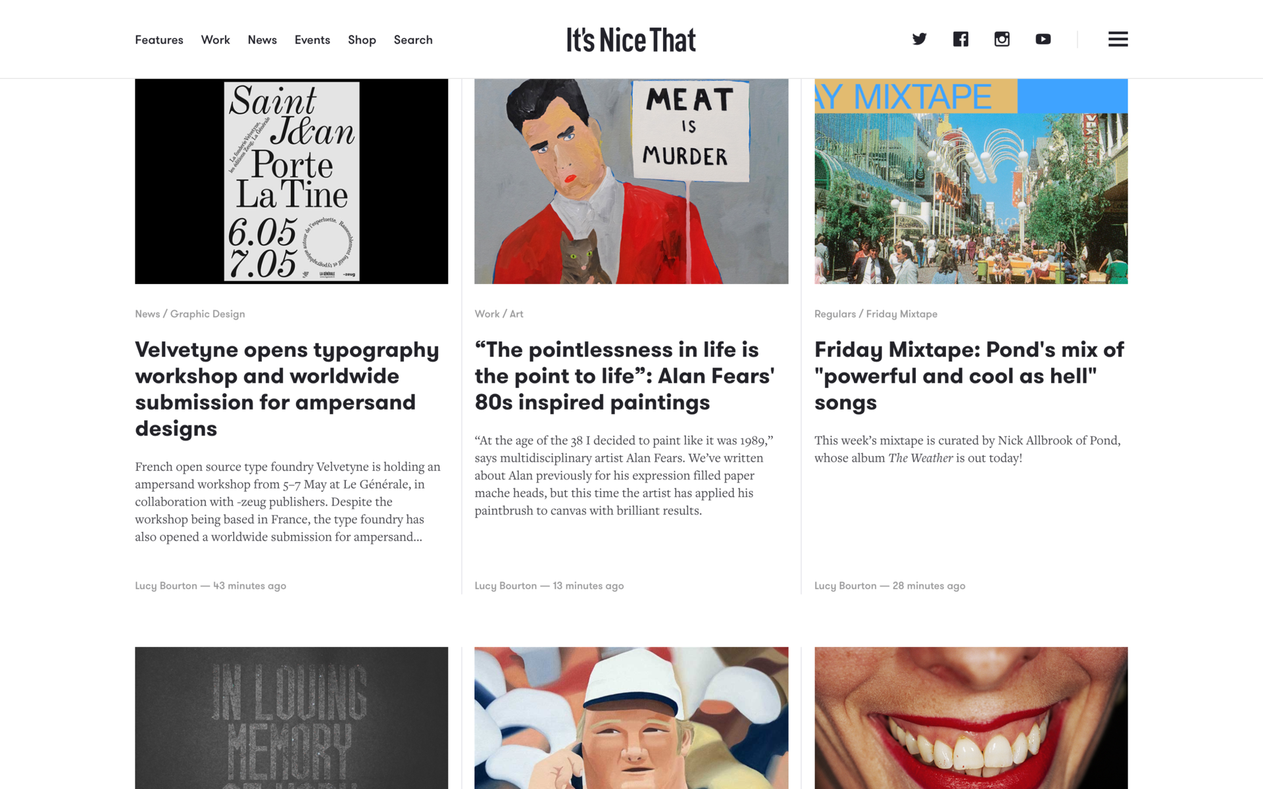Open the Events page
Screen dimensions: 1263x789
(312, 40)
